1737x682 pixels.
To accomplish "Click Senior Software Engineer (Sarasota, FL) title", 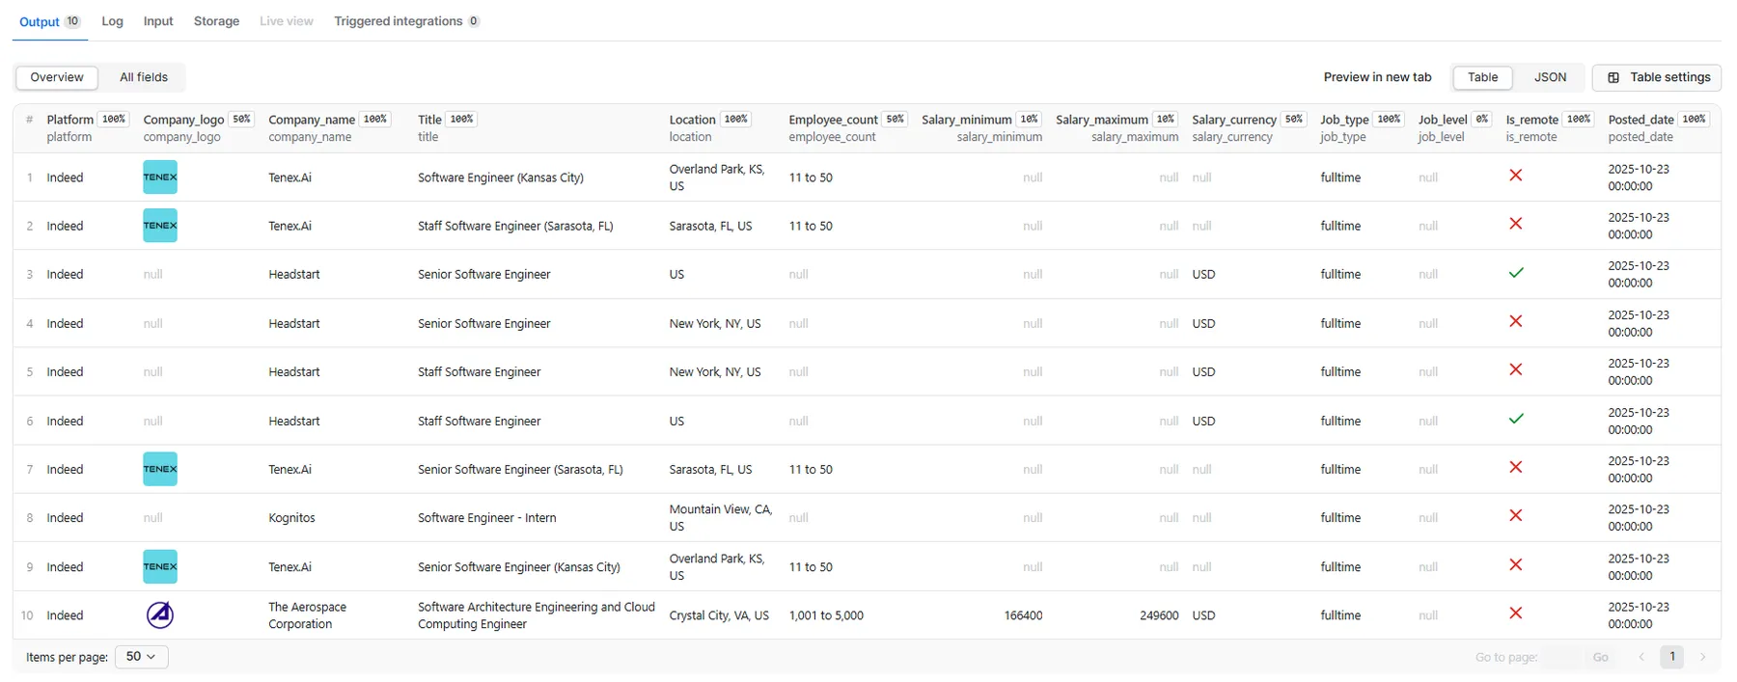I will [x=520, y=470].
